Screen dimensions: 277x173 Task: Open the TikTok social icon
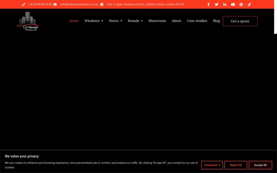coord(249,4)
